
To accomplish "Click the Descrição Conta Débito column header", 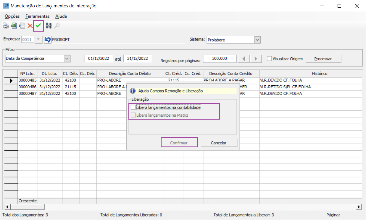I will [130, 74].
